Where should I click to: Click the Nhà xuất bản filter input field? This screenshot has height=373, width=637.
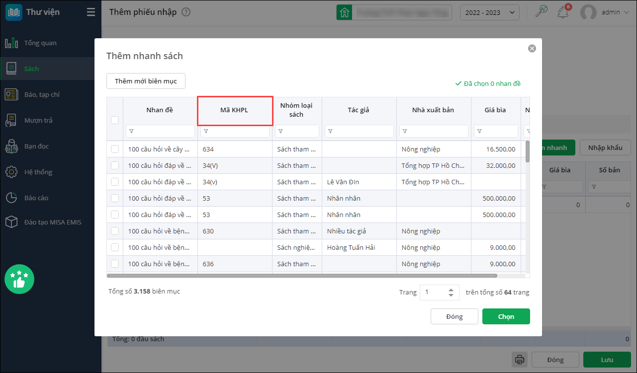(434, 131)
